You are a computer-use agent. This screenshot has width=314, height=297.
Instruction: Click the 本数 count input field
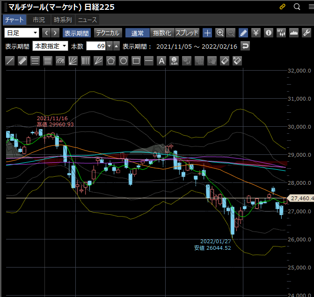point(96,46)
